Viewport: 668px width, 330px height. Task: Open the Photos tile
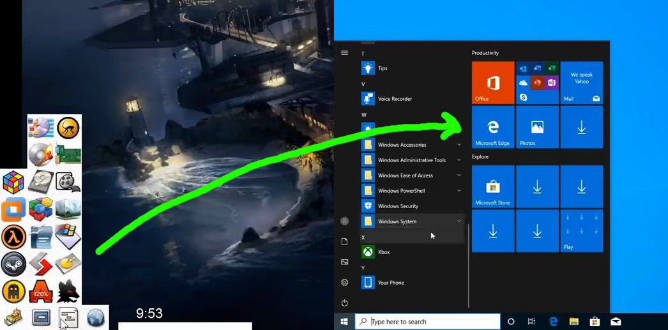537,127
